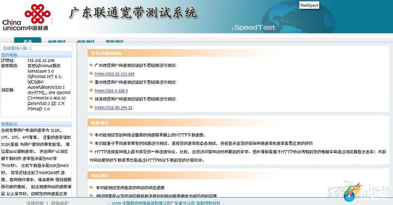Click the 宽带知识 panel header
Screen dimensions: 393x205
(x=36, y=124)
